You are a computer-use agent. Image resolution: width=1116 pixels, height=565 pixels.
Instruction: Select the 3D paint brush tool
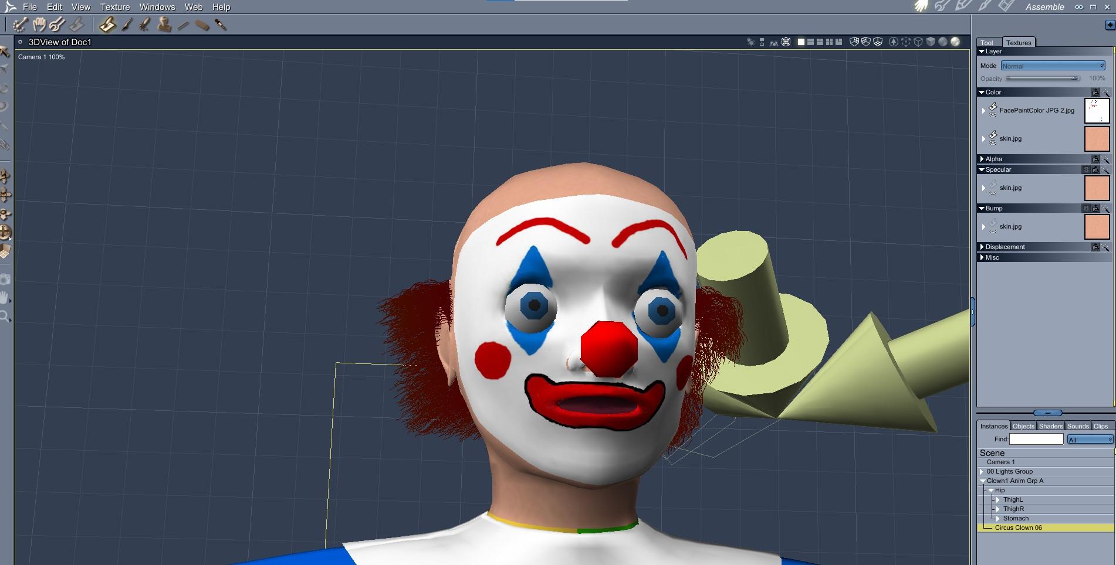point(107,25)
